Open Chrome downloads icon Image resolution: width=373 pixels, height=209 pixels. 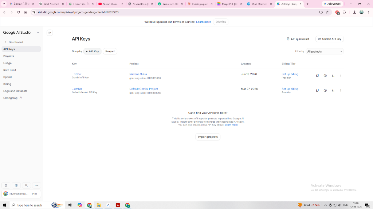[x=354, y=12]
